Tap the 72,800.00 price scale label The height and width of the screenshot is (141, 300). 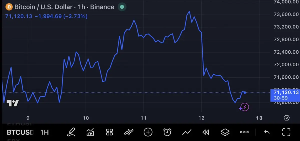[x=287, y=39]
